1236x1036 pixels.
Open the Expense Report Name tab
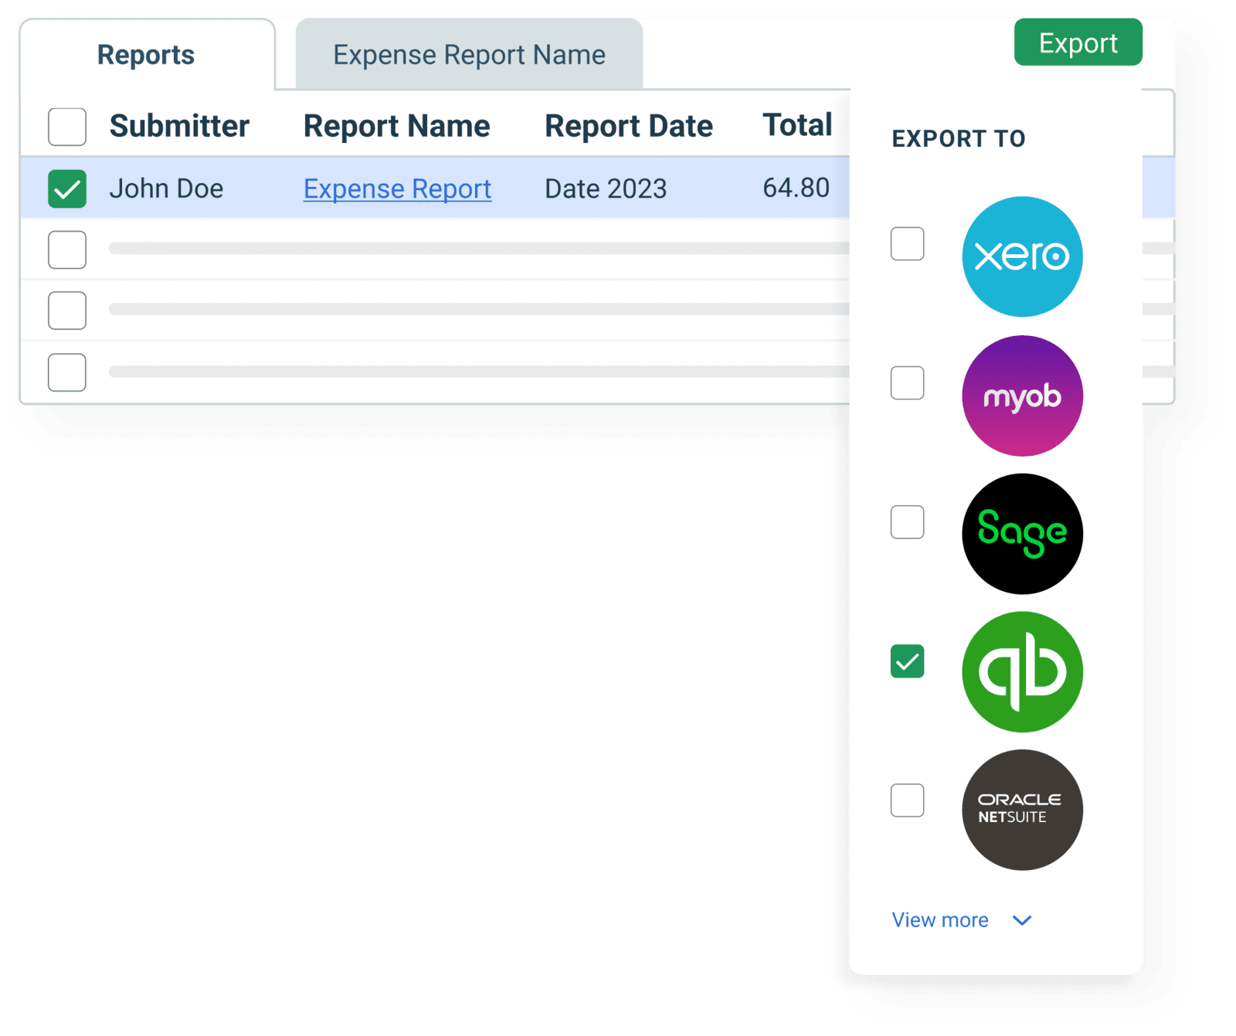click(469, 55)
